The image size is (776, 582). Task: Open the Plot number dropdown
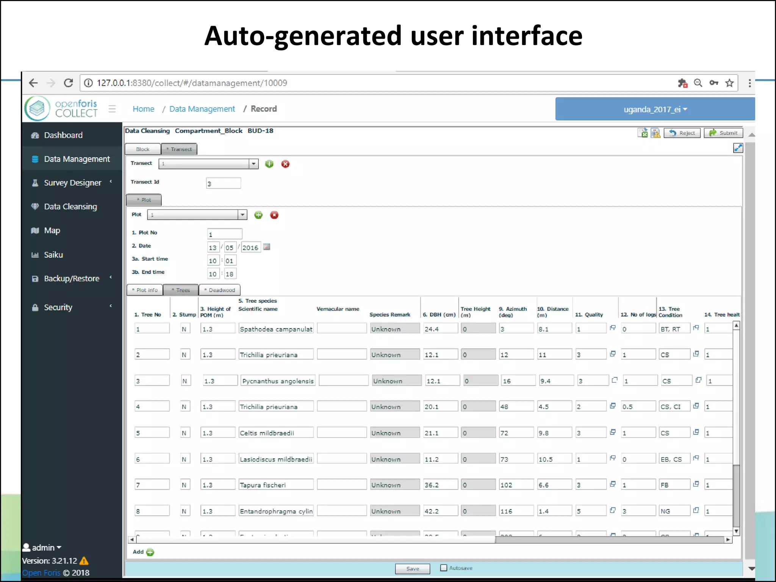click(x=242, y=215)
